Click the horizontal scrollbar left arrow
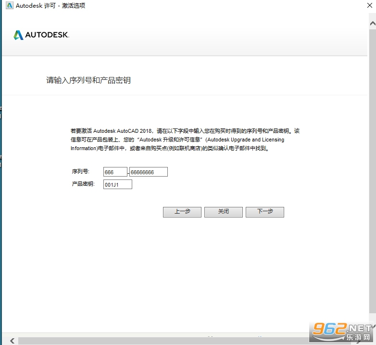This screenshot has width=376, height=345. point(12,341)
